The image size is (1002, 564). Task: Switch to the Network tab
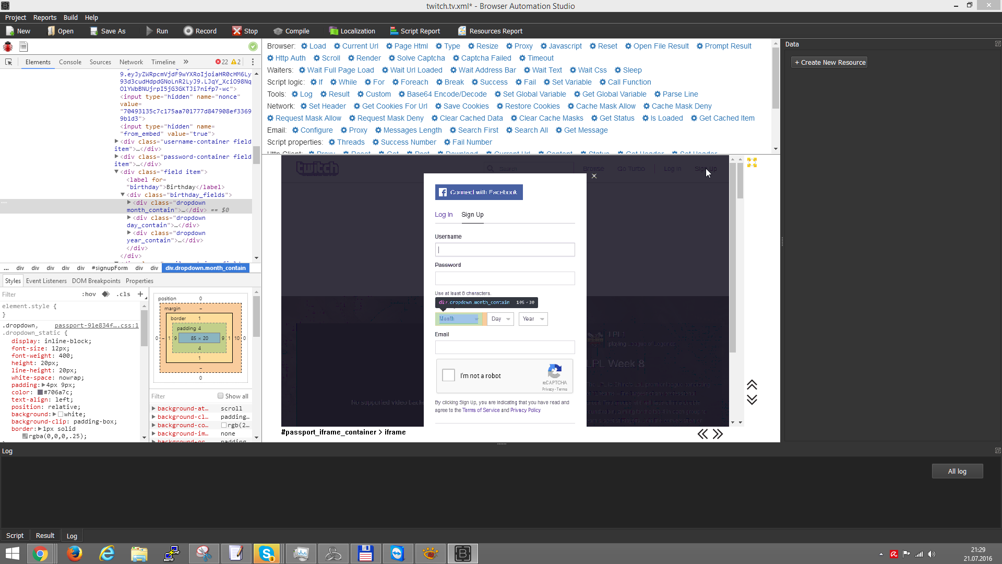pos(131,62)
